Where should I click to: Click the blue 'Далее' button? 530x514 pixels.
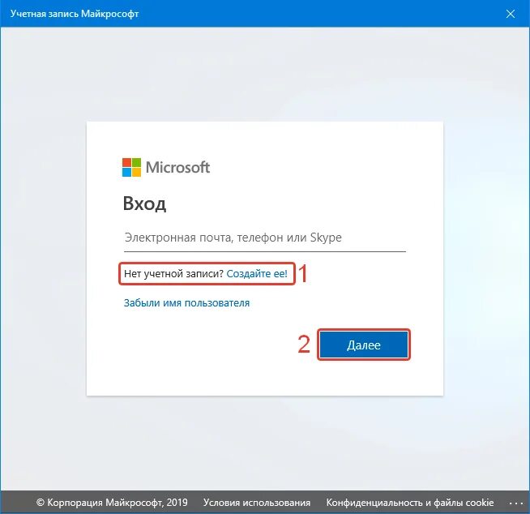(364, 345)
